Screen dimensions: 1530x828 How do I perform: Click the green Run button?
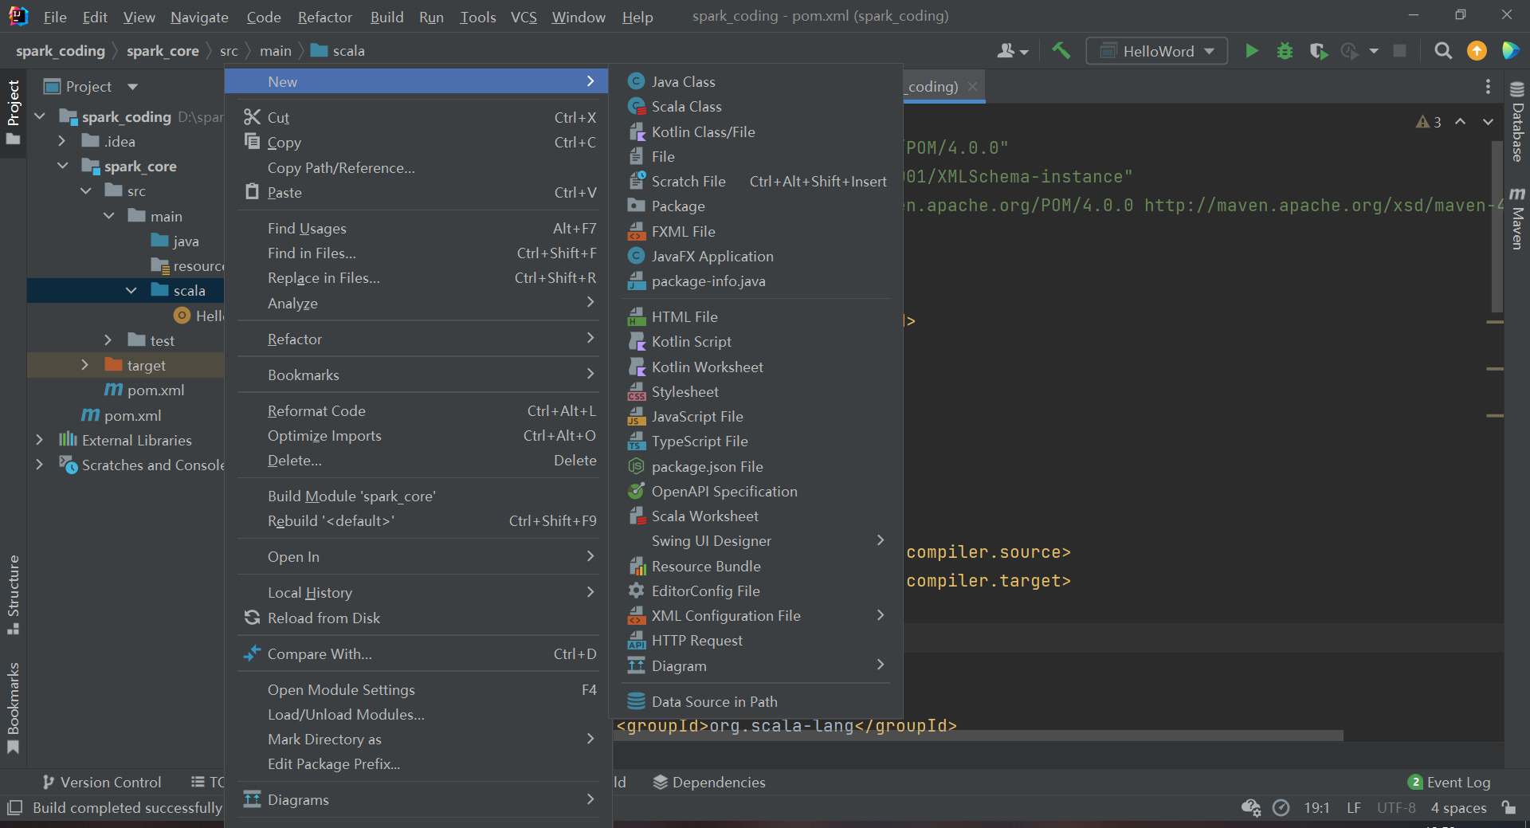(1251, 51)
